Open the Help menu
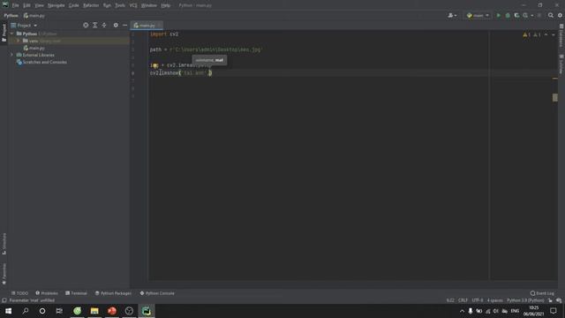Viewport: 565px width, 318px height. click(166, 5)
